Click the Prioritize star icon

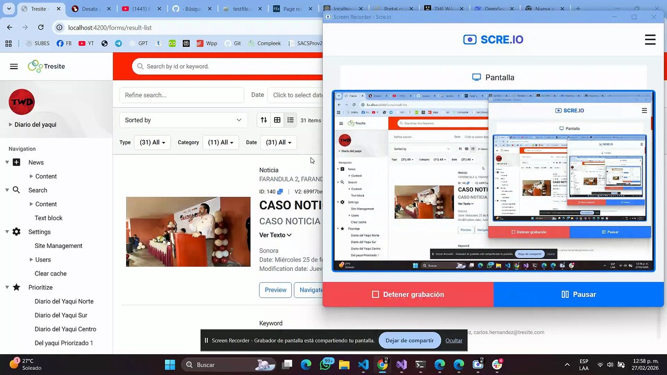coord(17,287)
